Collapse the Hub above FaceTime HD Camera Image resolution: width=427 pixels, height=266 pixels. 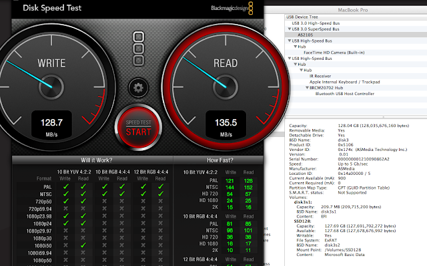coord(295,47)
